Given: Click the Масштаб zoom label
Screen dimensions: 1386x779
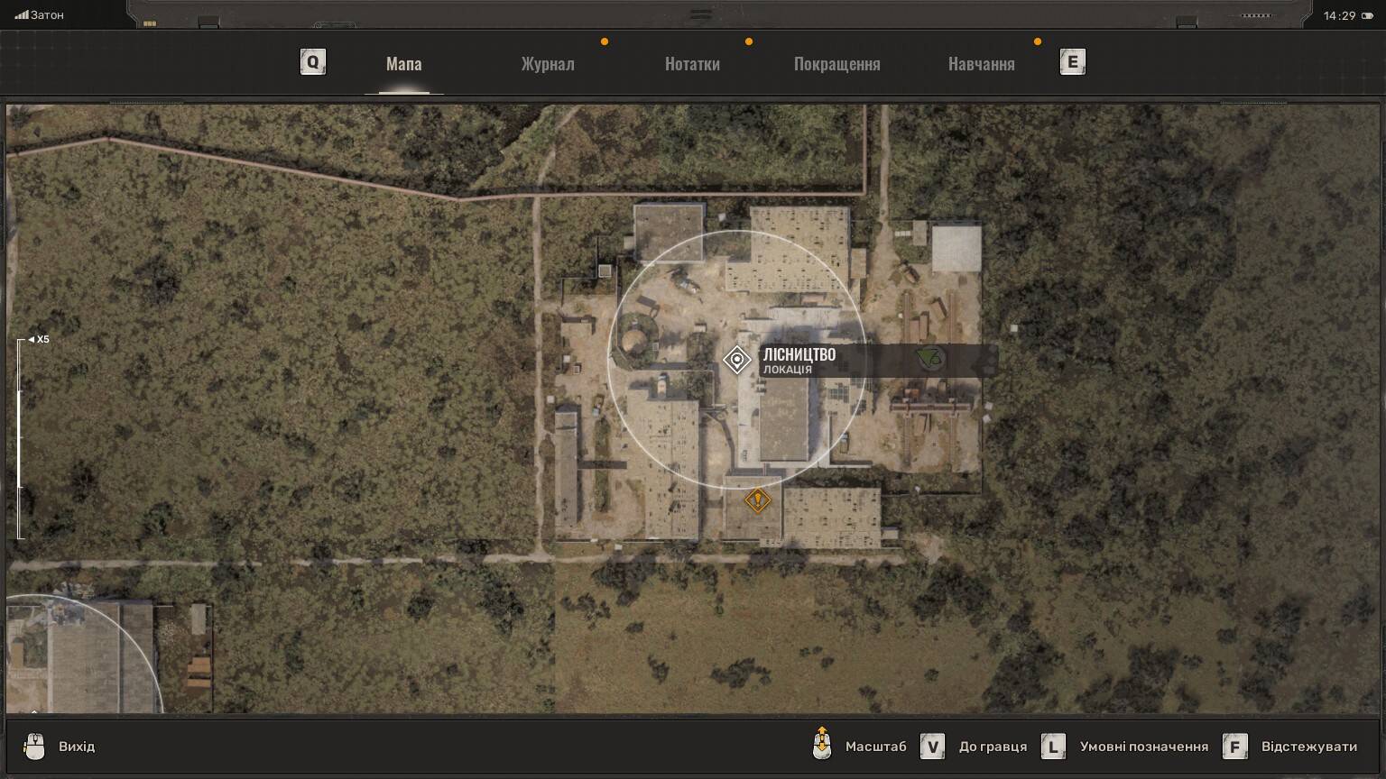Looking at the screenshot, I should pyautogui.click(x=875, y=747).
